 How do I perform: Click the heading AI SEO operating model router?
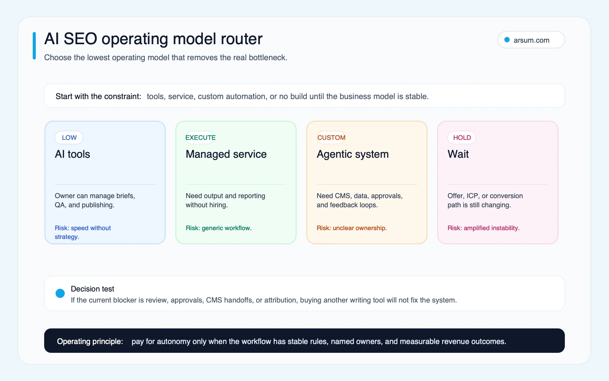(153, 39)
